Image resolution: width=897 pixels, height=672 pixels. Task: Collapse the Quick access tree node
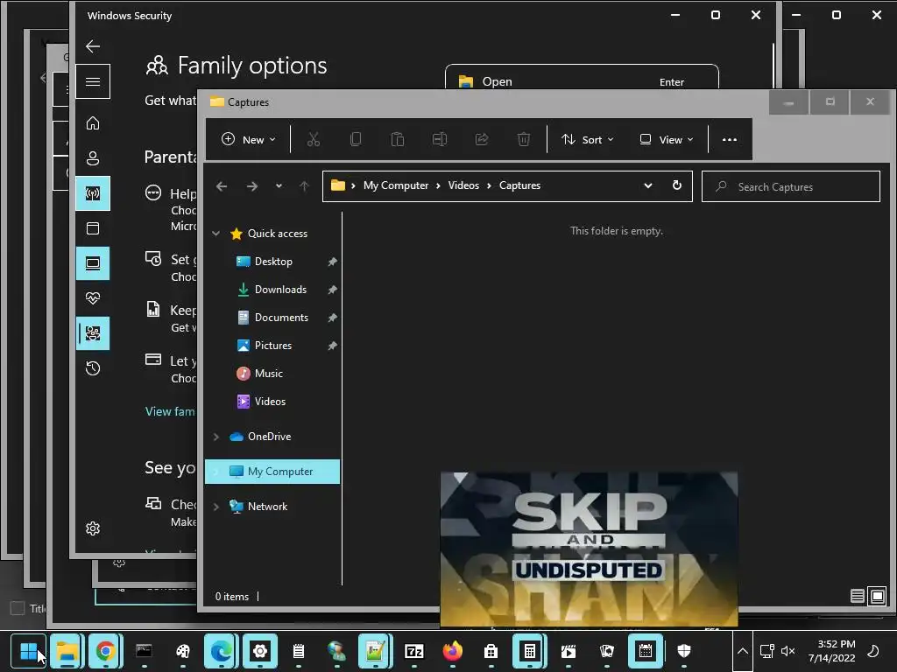[215, 233]
